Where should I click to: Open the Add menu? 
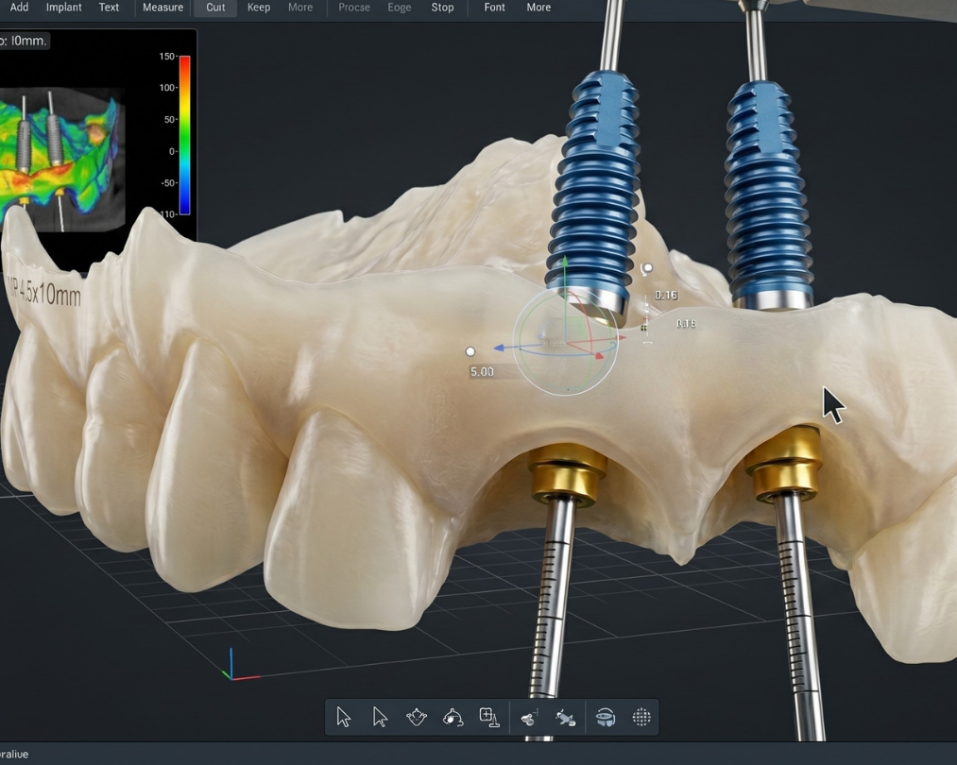(x=19, y=8)
